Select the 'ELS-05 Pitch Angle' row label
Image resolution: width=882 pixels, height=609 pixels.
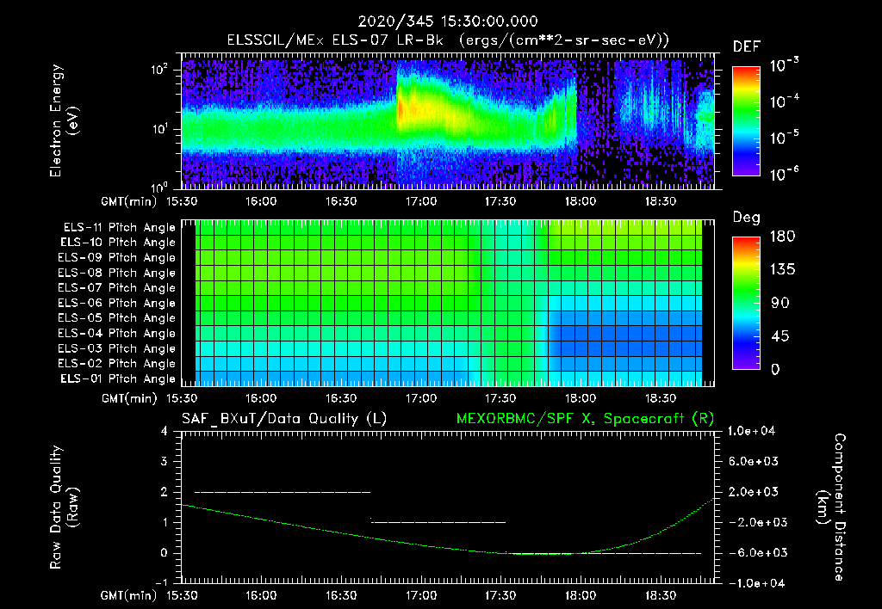pyautogui.click(x=117, y=318)
